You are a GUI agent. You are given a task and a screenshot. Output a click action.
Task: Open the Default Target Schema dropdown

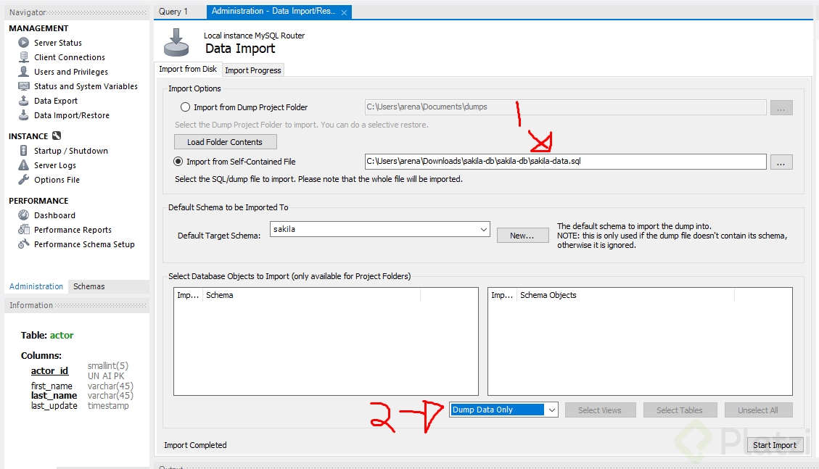click(x=484, y=230)
